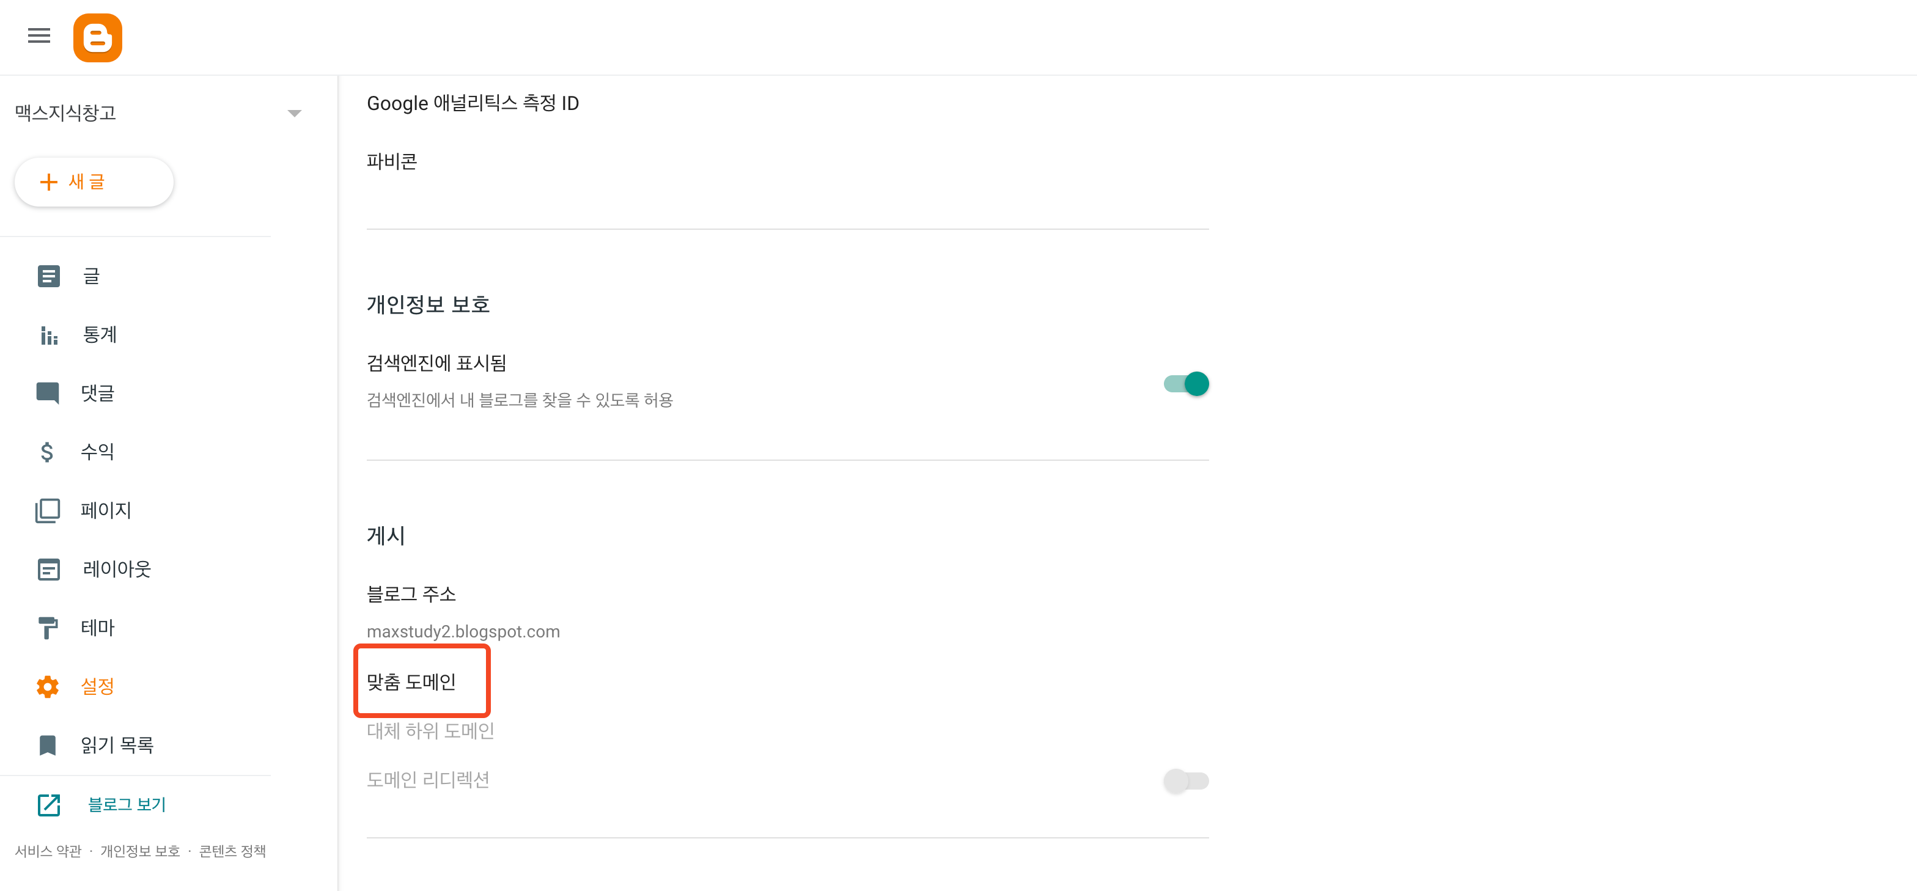Viewport: 1917px width, 891px height.
Task: Expand the 맥스지식창고 blog selector dropdown
Action: point(295,112)
